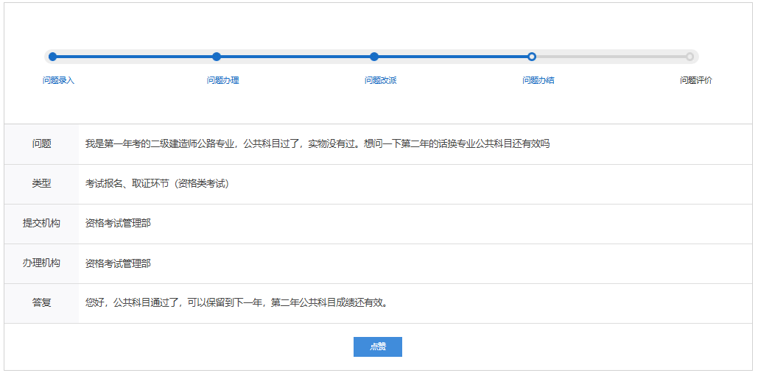Select the 问题办理 step dot on progress bar
The width and height of the screenshot is (758, 373).
pyautogui.click(x=217, y=57)
